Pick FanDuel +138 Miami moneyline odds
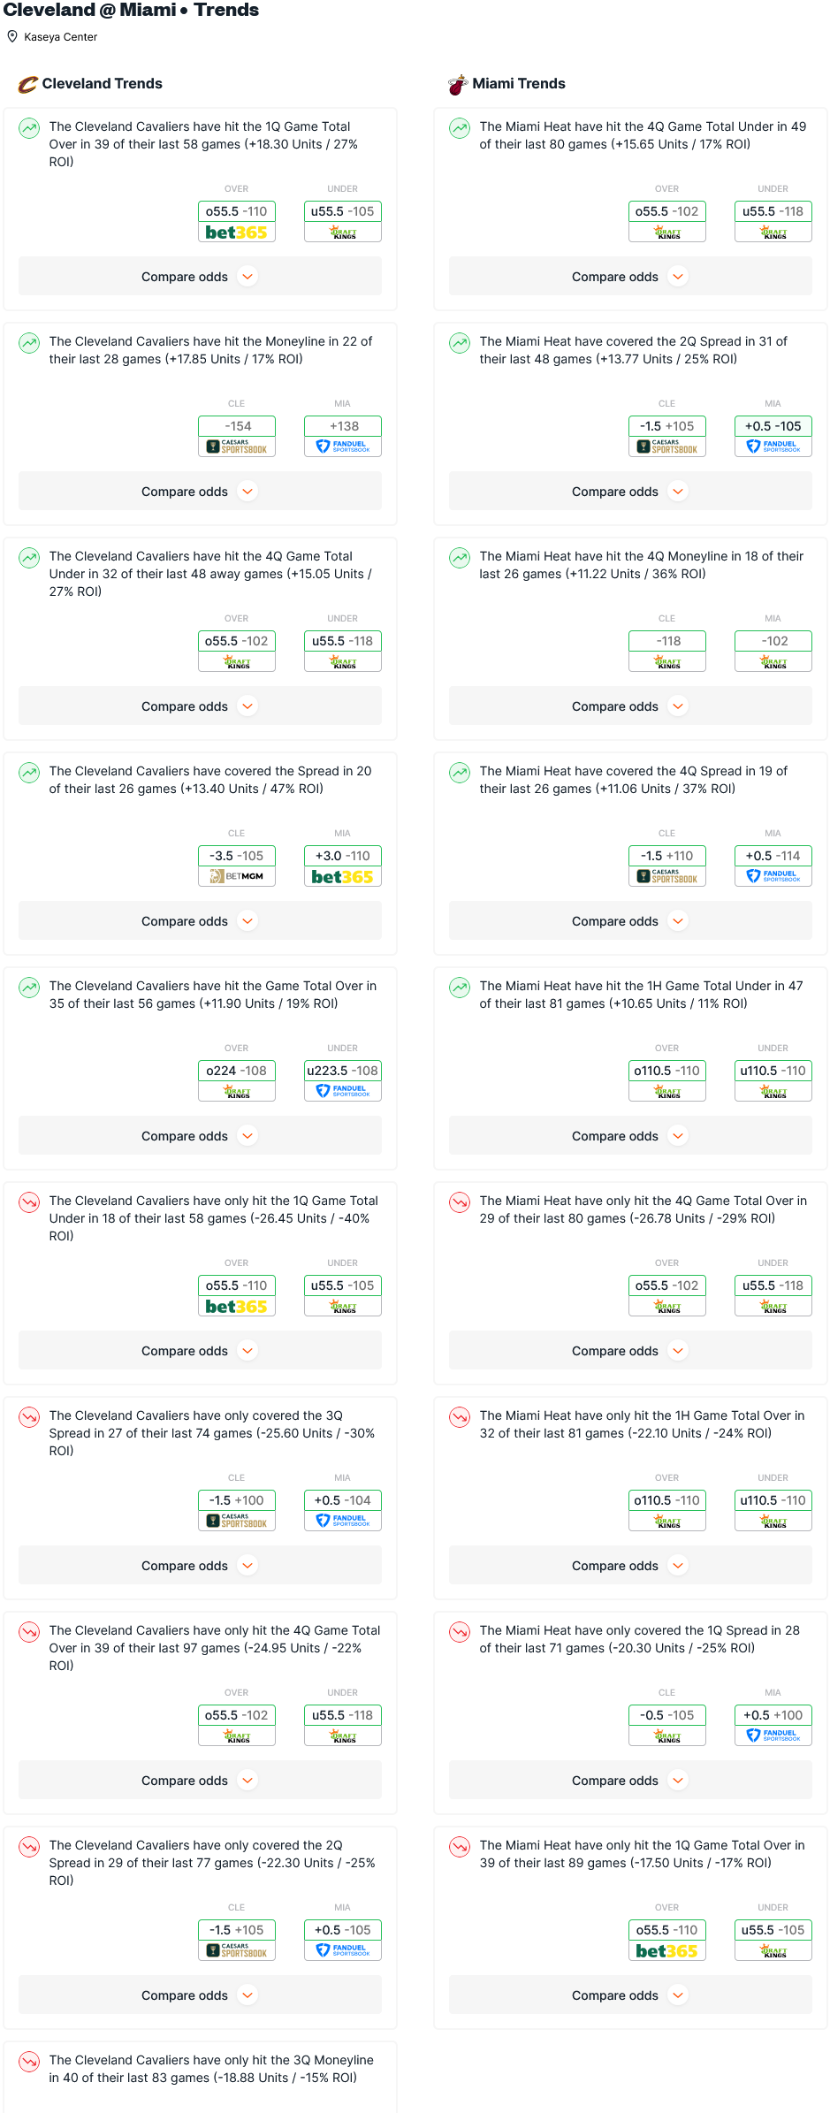Viewport: 830px width, 2113px height. (343, 437)
